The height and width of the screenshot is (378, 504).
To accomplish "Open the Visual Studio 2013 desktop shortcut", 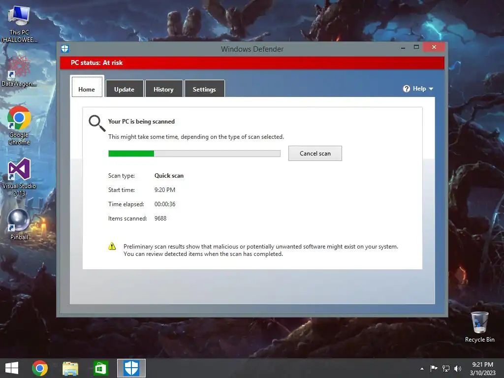I will click(x=19, y=177).
